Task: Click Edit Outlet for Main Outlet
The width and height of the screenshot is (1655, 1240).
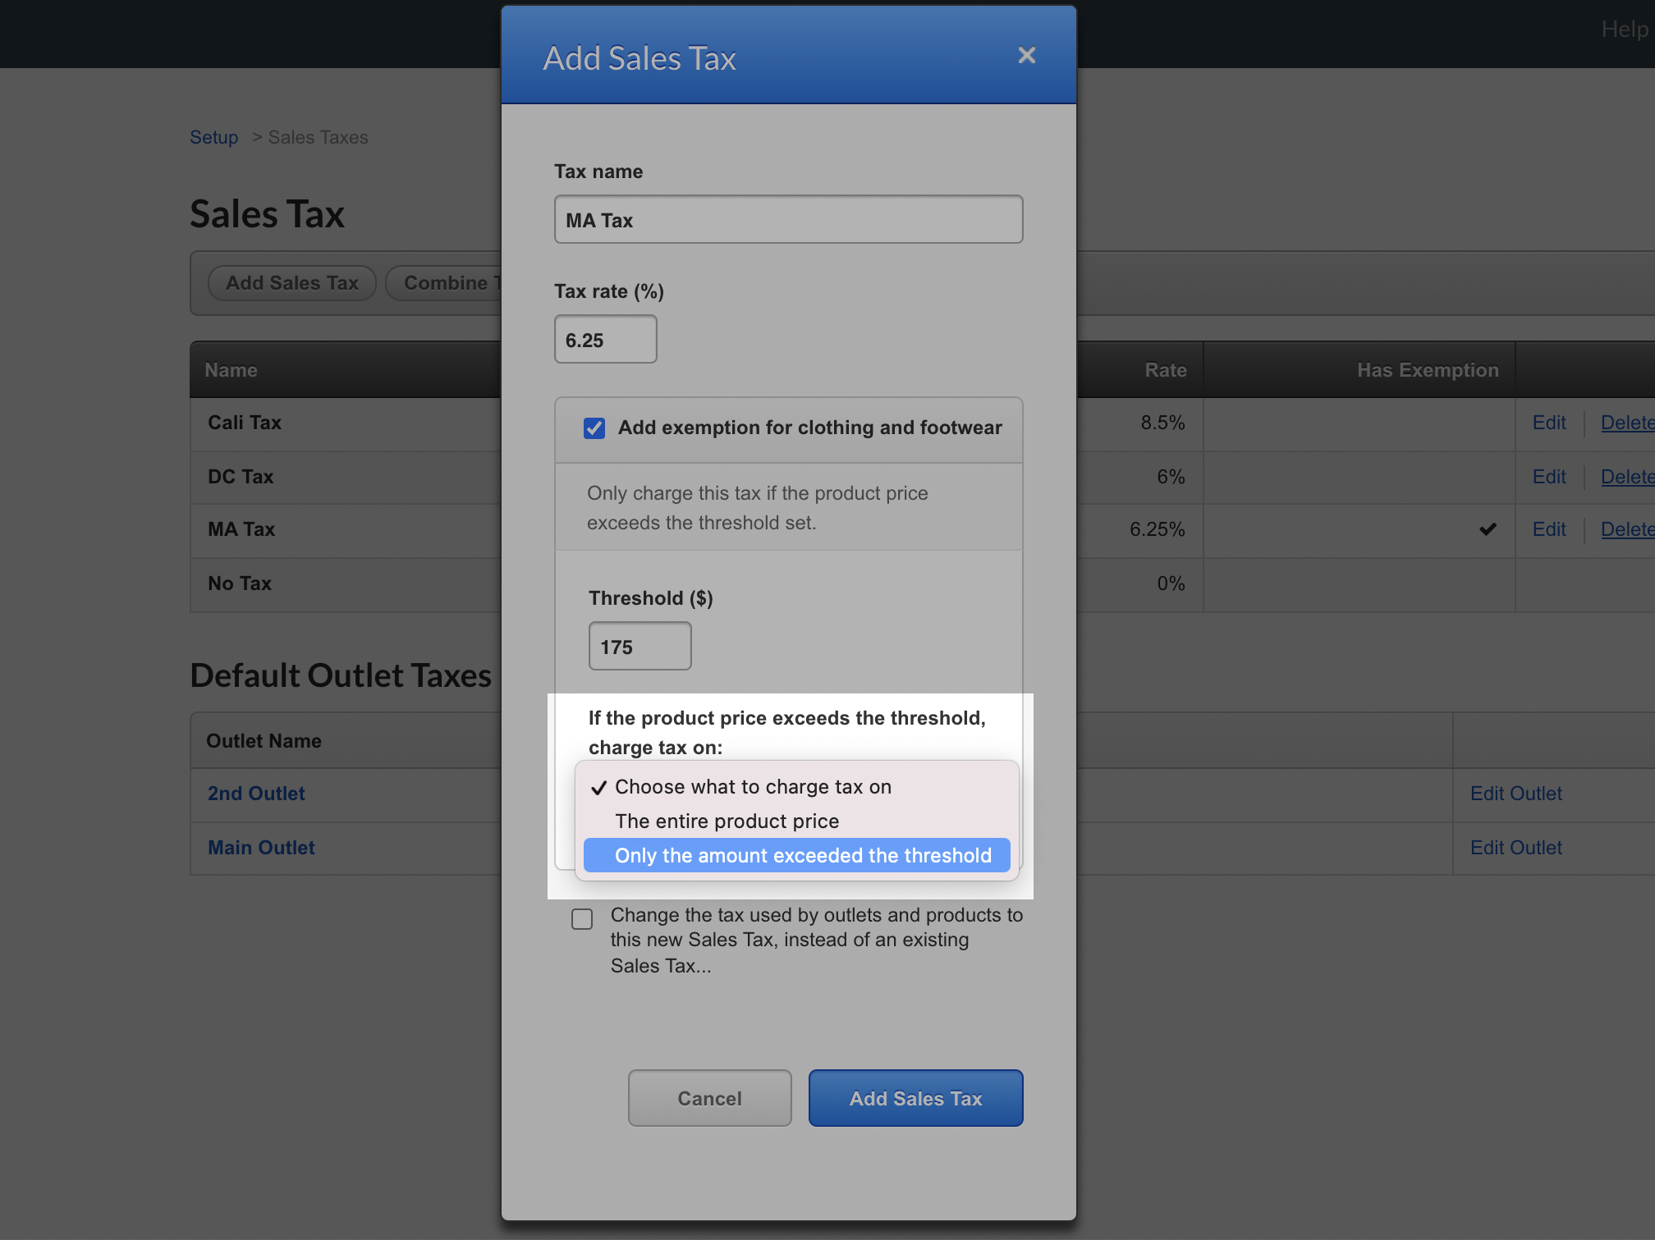Action: click(1515, 848)
